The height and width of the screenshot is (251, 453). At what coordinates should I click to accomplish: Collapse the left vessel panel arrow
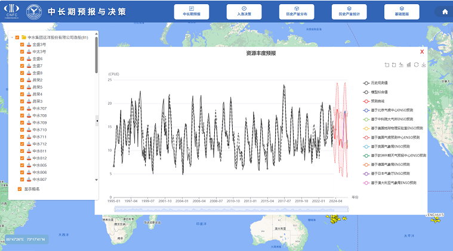tap(97, 121)
